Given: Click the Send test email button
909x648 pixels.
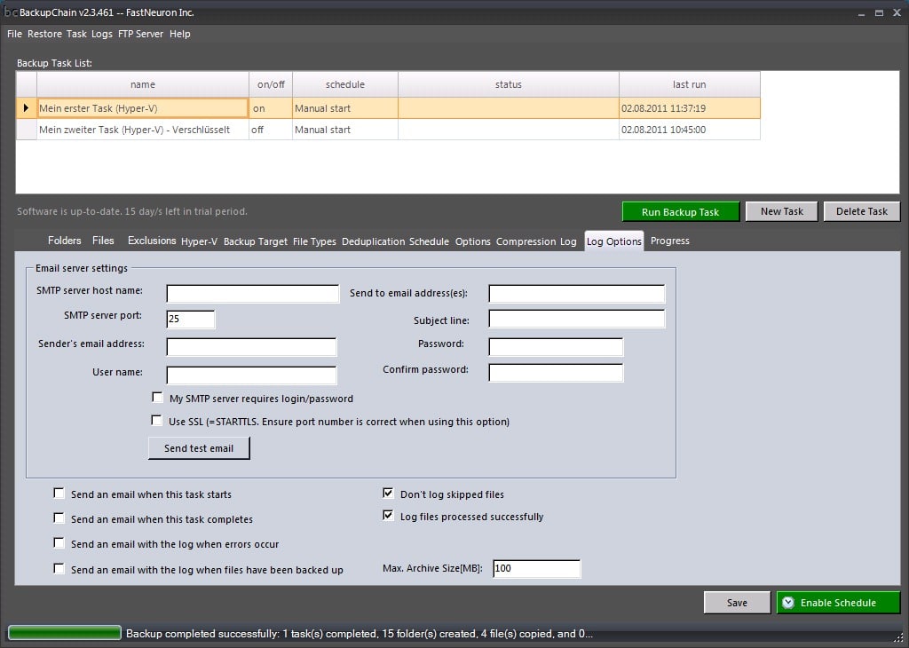Looking at the screenshot, I should 199,448.
